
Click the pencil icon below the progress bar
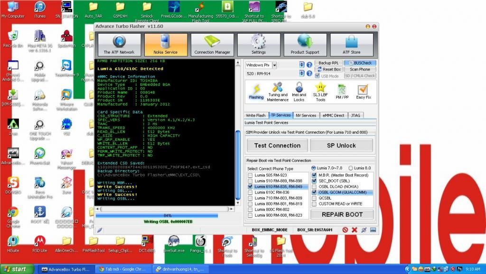pos(100,230)
